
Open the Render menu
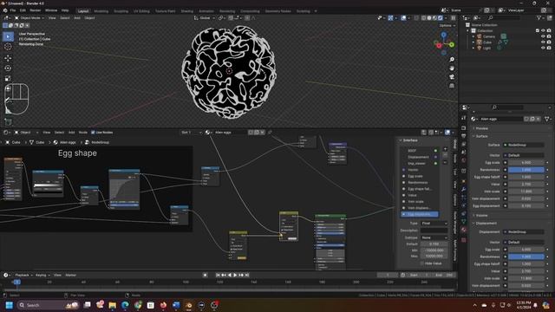point(35,10)
